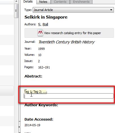Edit the title Selkirk in Singapore

pos(46,17)
